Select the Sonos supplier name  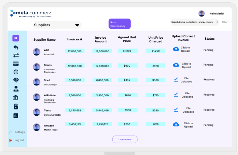click(48, 65)
